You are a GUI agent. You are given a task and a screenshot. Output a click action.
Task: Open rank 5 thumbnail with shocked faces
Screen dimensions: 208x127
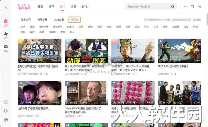(40, 93)
